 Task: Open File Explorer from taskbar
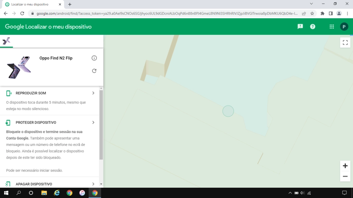44,193
